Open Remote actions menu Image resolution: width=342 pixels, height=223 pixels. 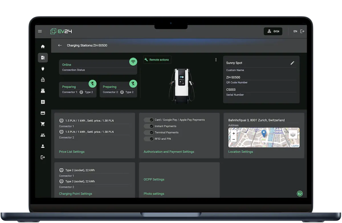pyautogui.click(x=157, y=60)
